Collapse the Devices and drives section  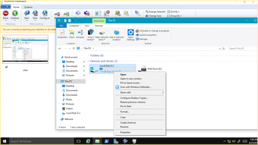[88, 61]
